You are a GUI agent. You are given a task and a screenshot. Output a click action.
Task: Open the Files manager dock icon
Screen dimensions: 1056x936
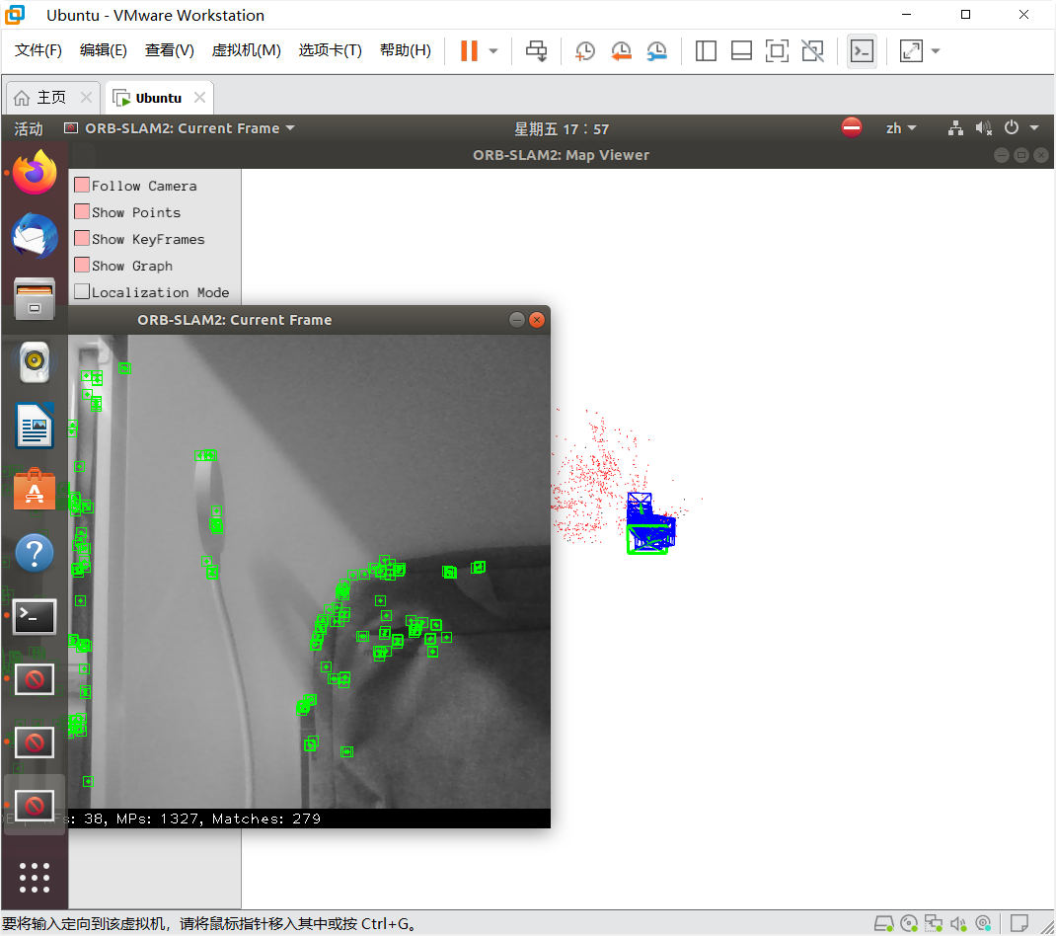click(35, 298)
